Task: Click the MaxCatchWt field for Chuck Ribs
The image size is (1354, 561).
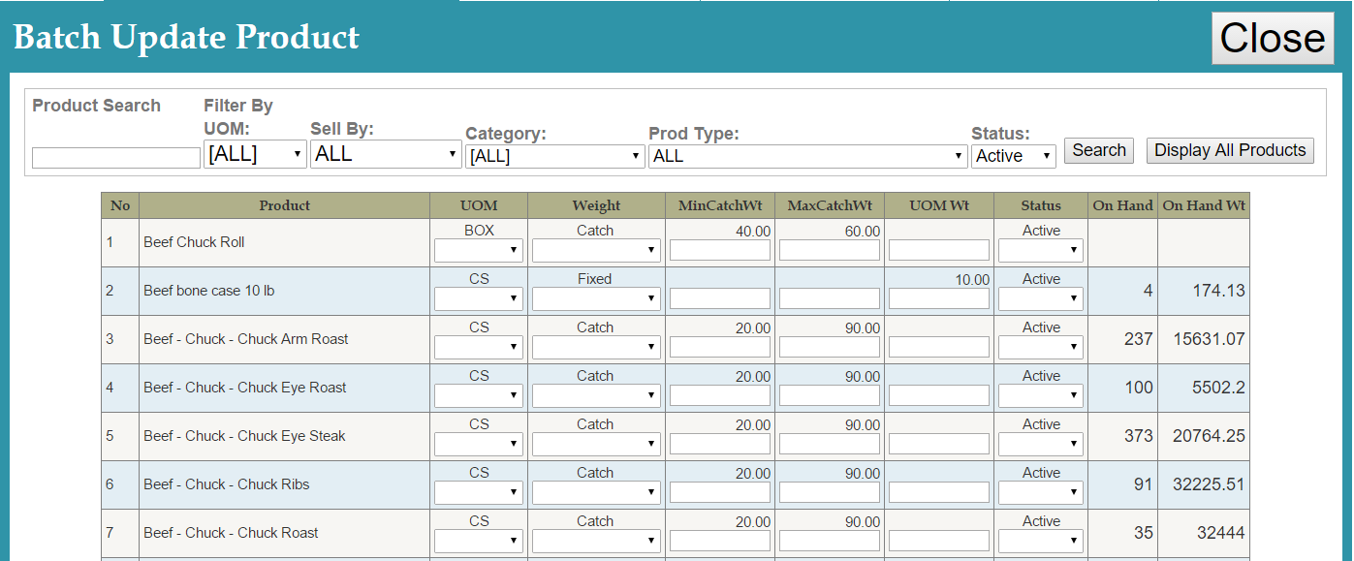Action: click(830, 492)
